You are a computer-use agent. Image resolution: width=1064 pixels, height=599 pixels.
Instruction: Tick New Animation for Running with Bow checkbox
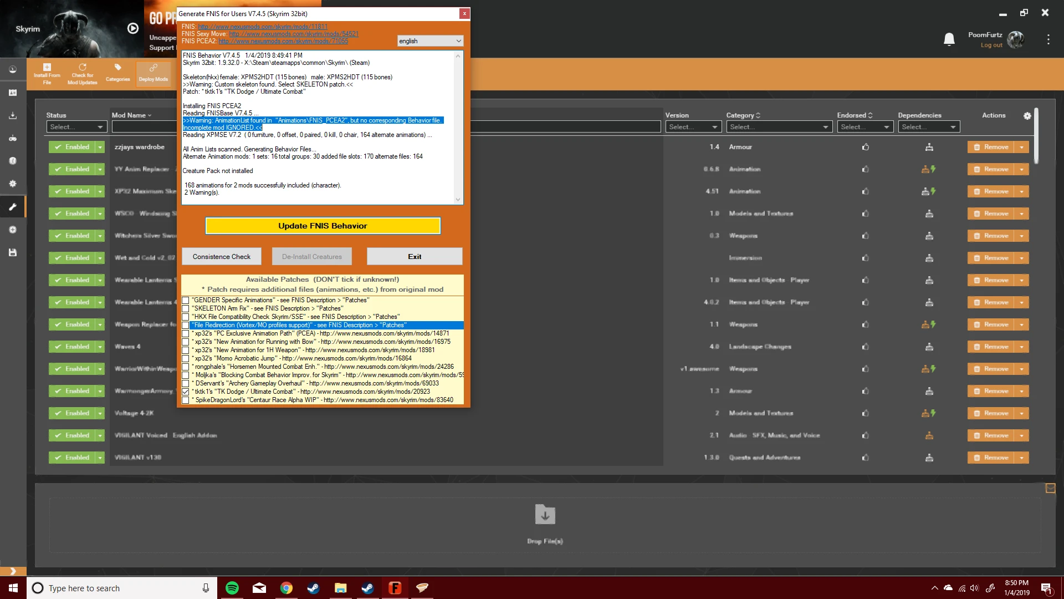186,342
